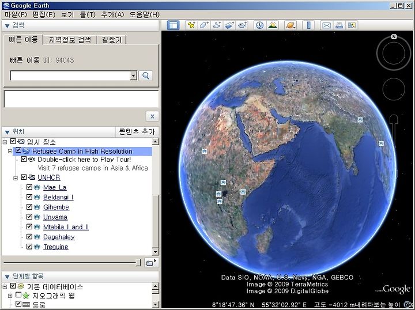Image resolution: width=415 pixels, height=310 pixels.
Task: Click the layers tree scrollbar up arrow
Action: 156,286
